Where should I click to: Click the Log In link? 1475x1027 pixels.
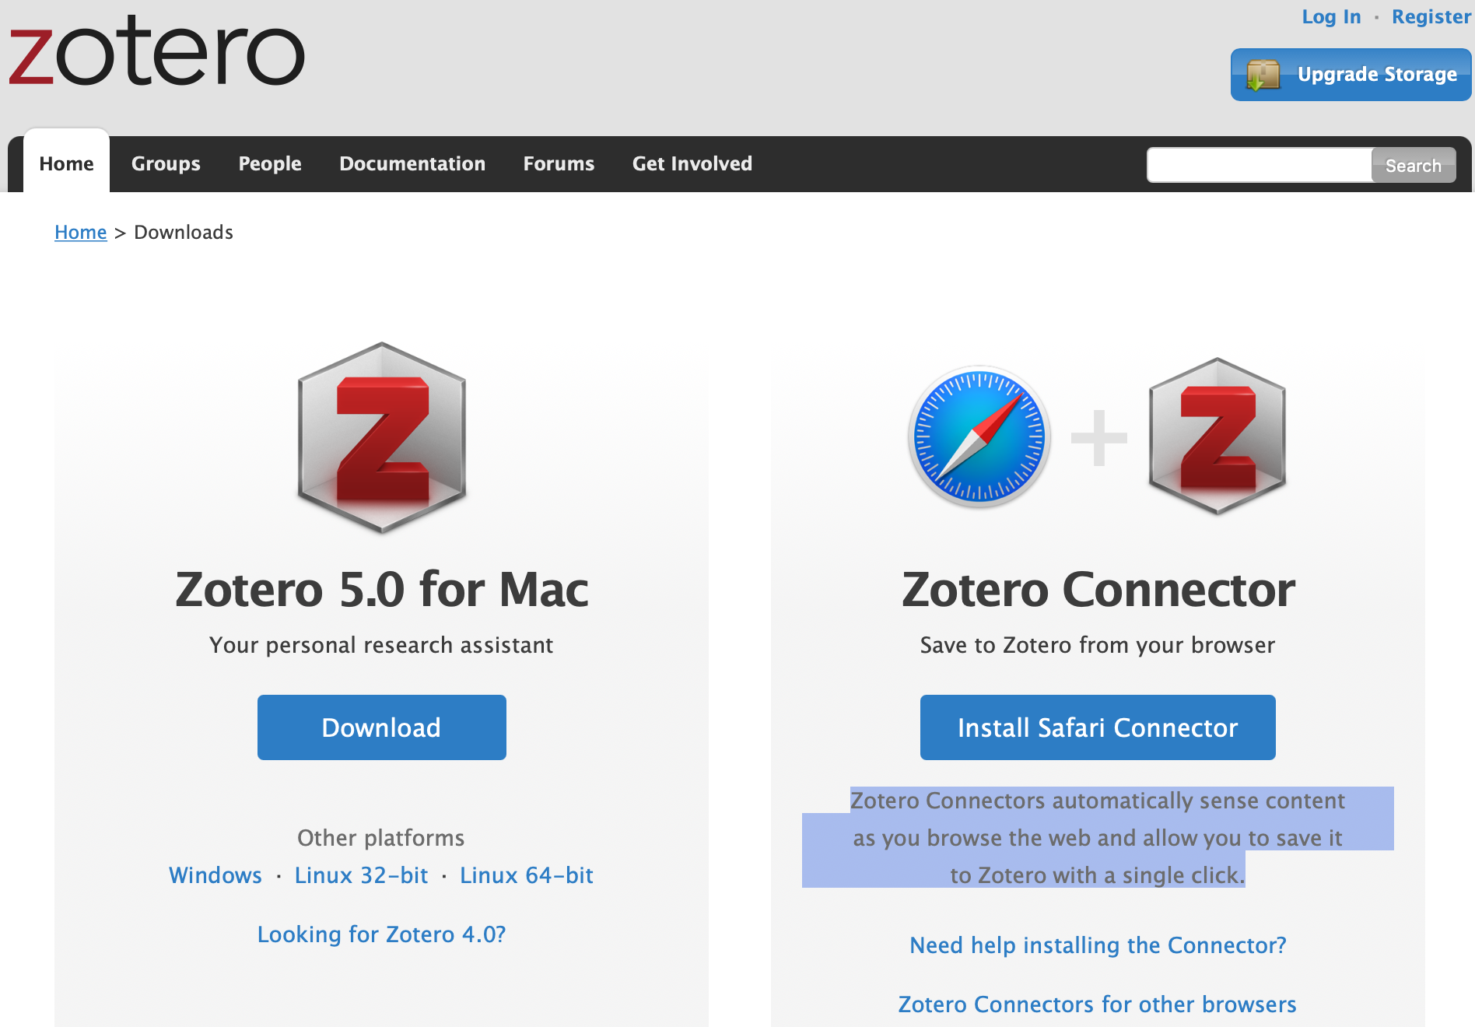coord(1332,16)
